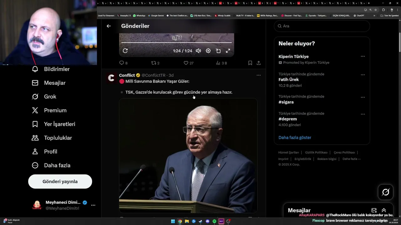Open ChatGPT bookmark
This screenshot has height=225, width=401.
359,15
